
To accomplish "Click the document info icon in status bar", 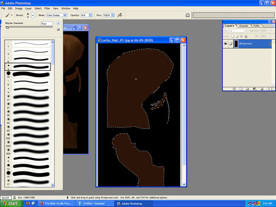I will (15, 198).
